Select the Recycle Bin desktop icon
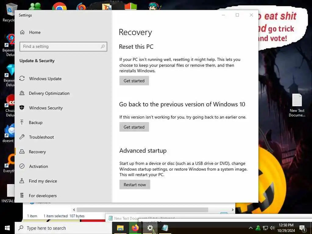Image resolution: width=312 pixels, height=234 pixels. (x=9, y=12)
